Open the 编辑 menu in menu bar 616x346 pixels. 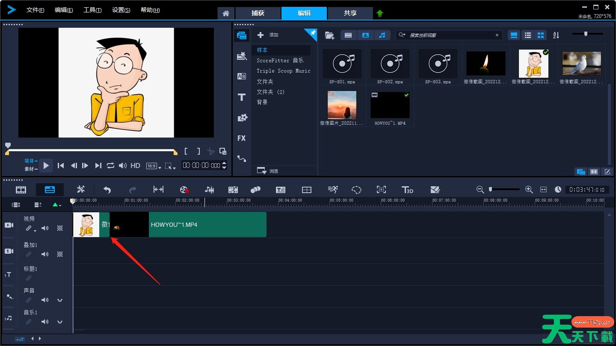coord(64,10)
